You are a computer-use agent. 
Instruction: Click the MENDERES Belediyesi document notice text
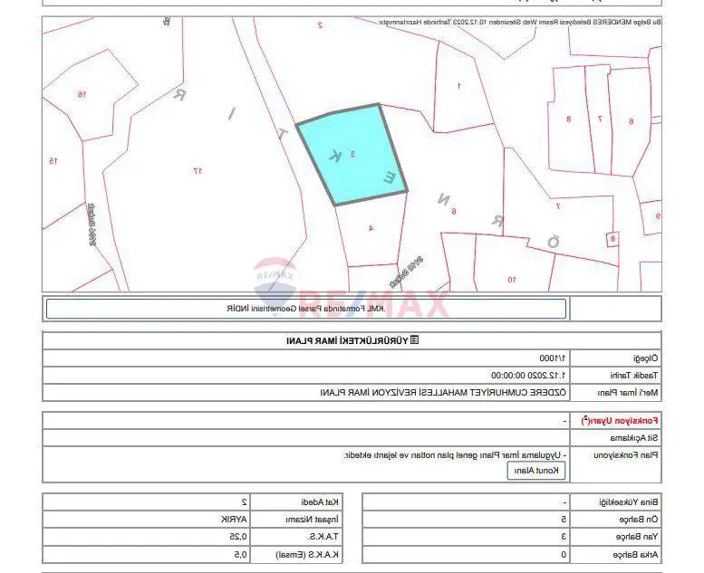tap(519, 22)
